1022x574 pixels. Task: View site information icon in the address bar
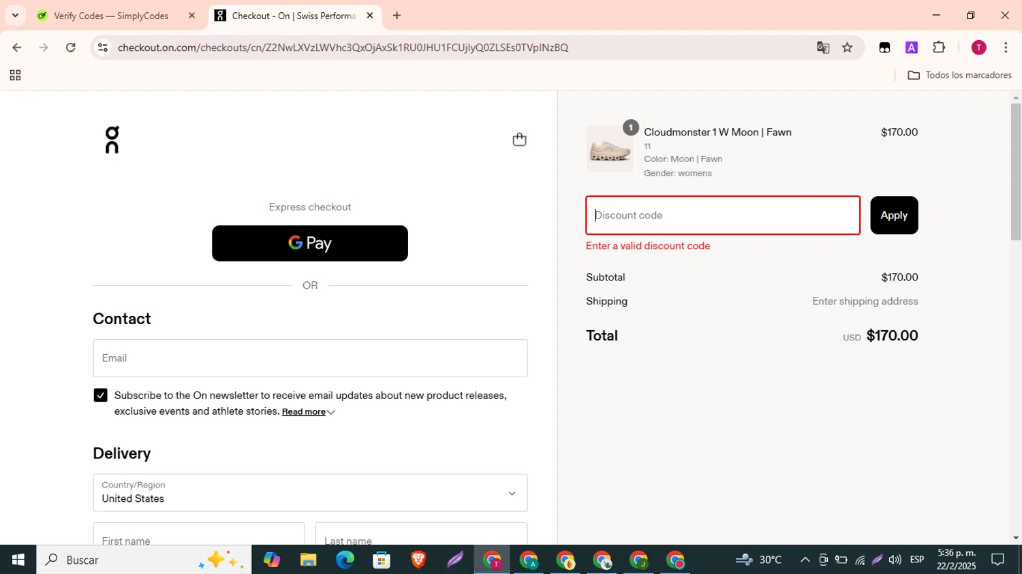click(103, 48)
